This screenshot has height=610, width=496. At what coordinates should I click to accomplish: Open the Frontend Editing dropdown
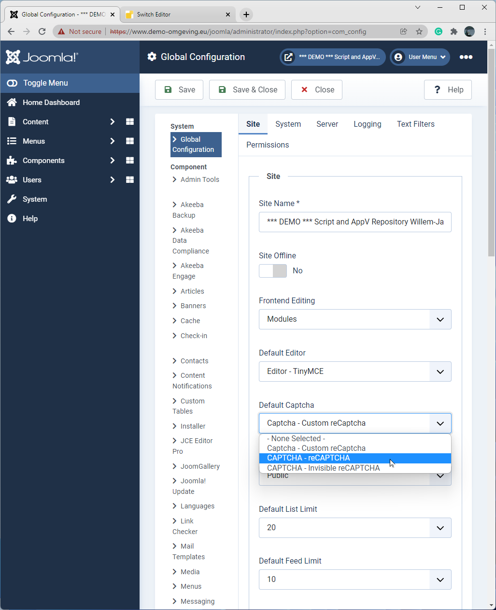pyautogui.click(x=355, y=319)
